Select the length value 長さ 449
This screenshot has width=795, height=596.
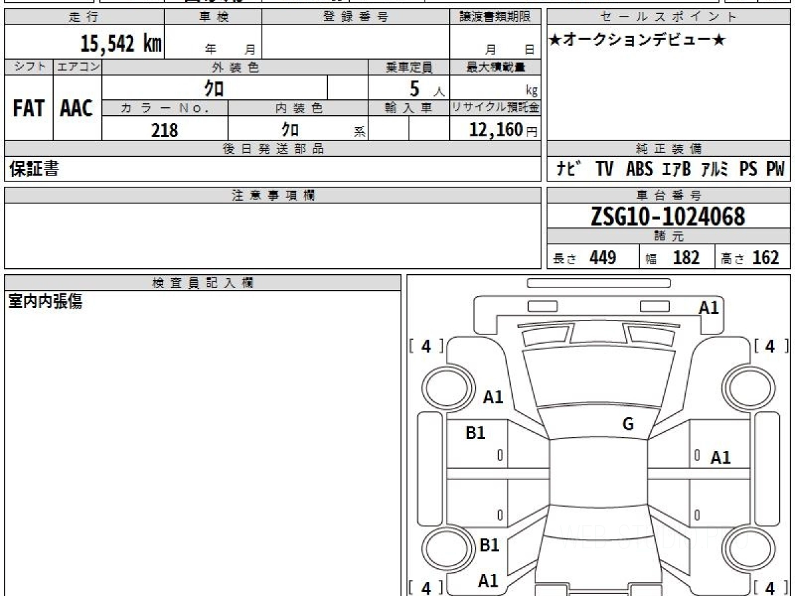[585, 258]
